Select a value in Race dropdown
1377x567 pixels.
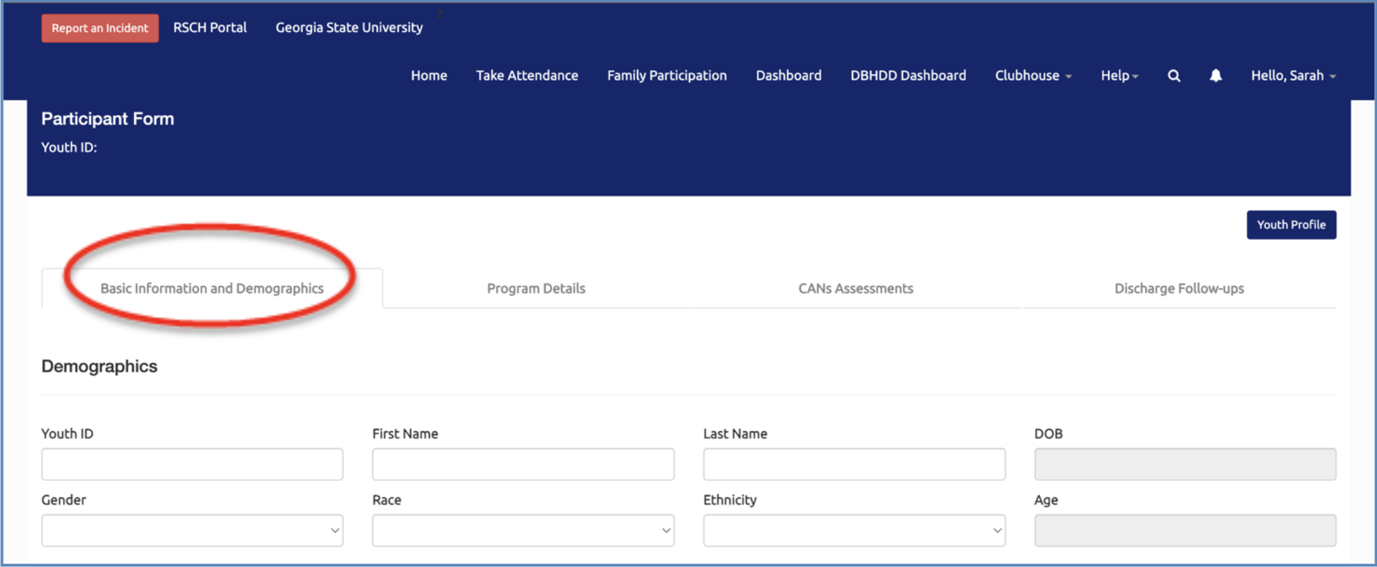coord(523,530)
